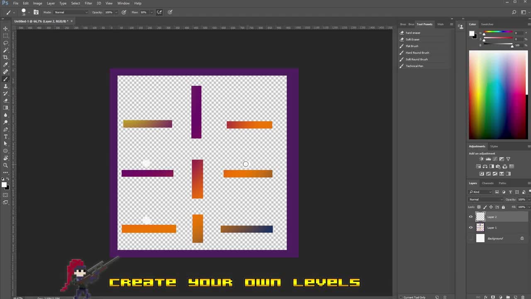Select the Soft Round Brush preset
Image resolution: width=531 pixels, height=299 pixels.
click(x=417, y=59)
